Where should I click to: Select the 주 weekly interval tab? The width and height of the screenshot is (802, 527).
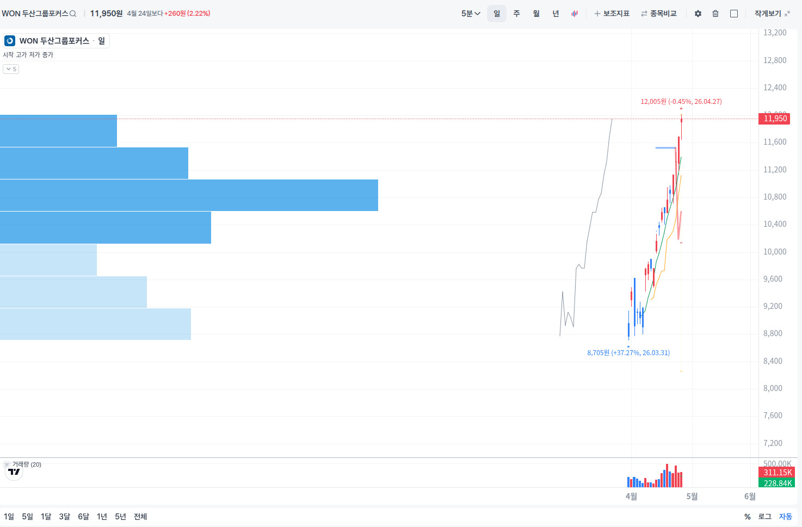pyautogui.click(x=516, y=14)
